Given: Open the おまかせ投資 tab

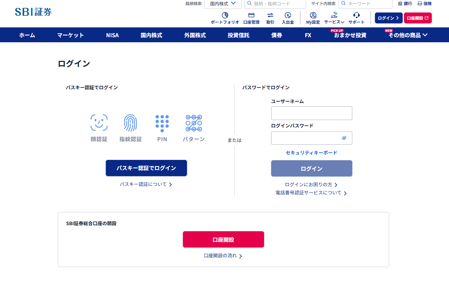Looking at the screenshot, I should (x=350, y=35).
